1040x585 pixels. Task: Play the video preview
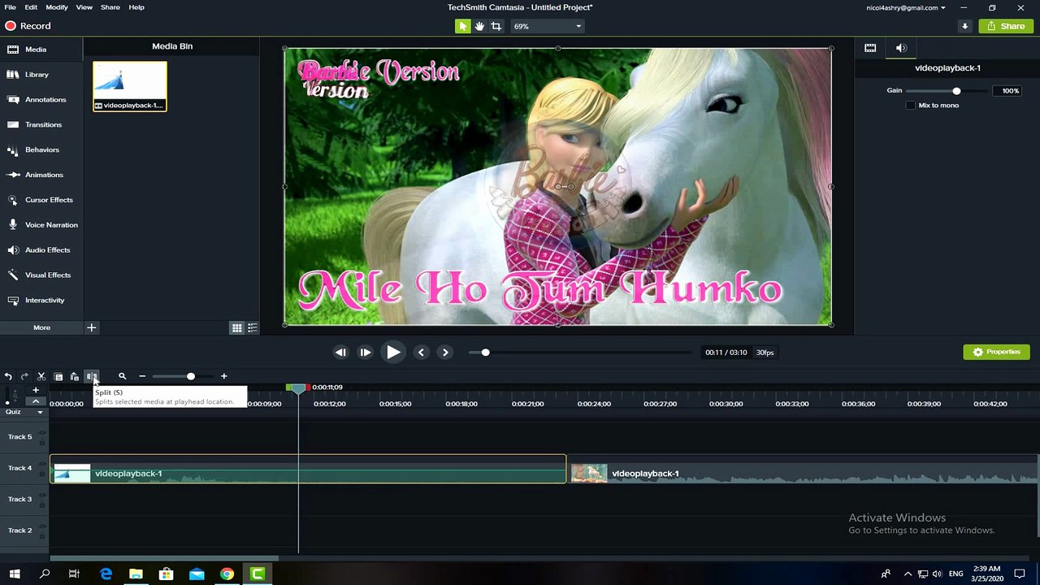click(x=392, y=352)
